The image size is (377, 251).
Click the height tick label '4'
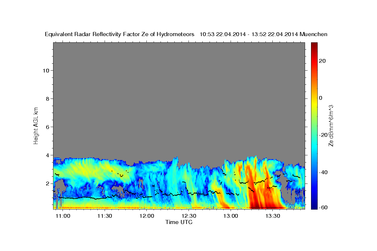click(x=48, y=155)
